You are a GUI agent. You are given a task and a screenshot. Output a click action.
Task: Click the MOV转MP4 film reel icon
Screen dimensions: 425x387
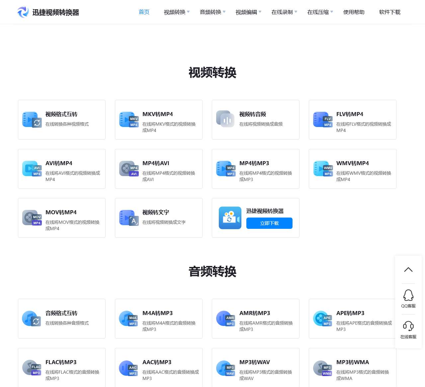(x=32, y=218)
